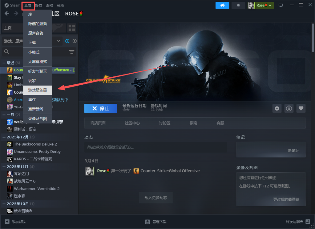Add game to favorites heart icon

tap(301, 108)
